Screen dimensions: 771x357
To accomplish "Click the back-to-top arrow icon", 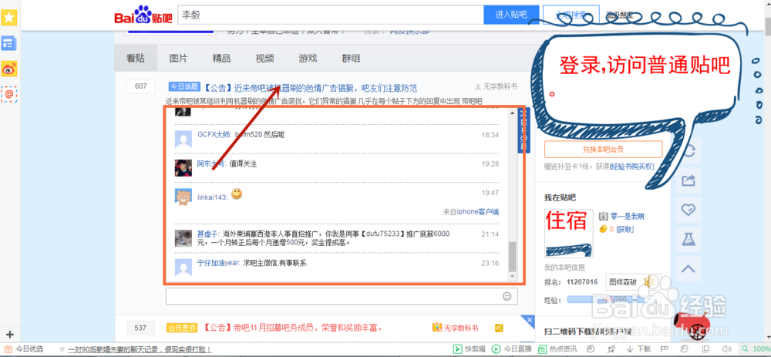I will coord(689,269).
